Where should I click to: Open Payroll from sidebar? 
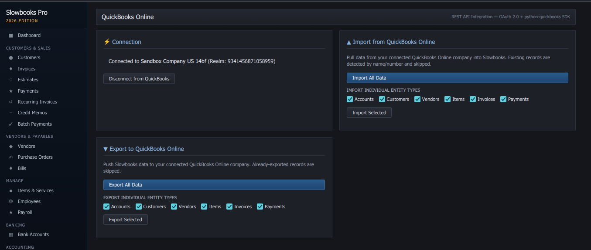pos(25,212)
